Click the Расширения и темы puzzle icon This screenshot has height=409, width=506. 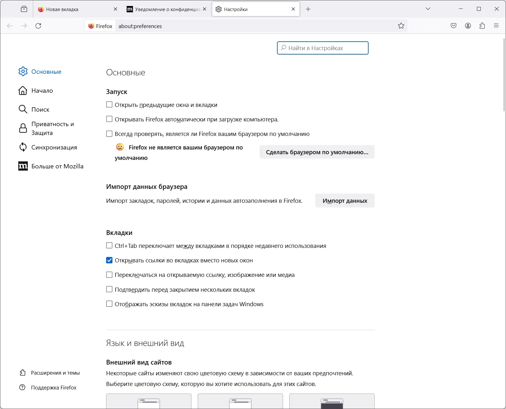(22, 373)
